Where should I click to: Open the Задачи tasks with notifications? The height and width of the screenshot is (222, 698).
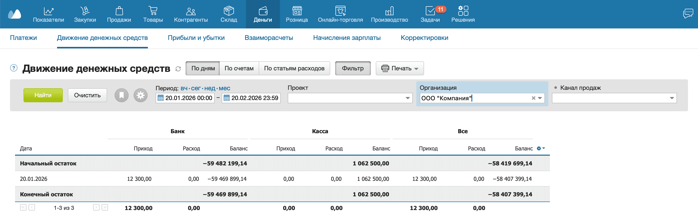click(x=430, y=14)
